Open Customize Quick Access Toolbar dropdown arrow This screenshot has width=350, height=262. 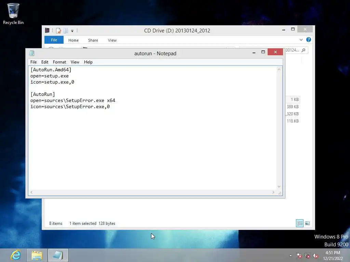pyautogui.click(x=72, y=31)
